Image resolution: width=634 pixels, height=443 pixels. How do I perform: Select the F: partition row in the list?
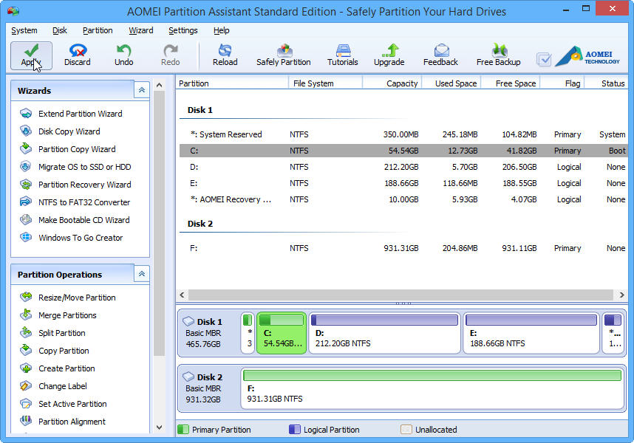[403, 248]
